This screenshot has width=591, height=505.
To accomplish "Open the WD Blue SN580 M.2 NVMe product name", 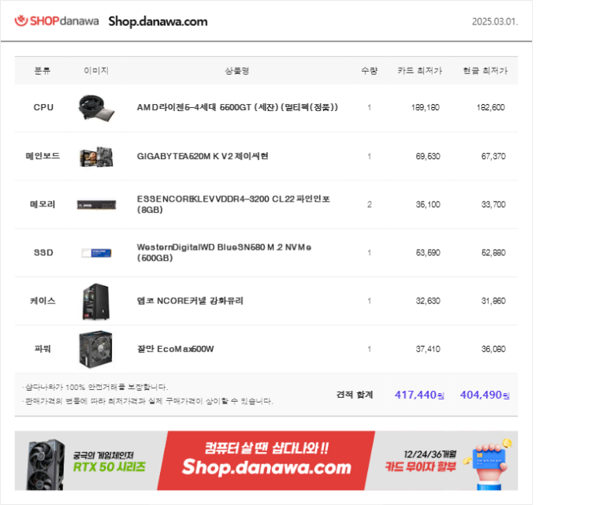I will 224,252.
